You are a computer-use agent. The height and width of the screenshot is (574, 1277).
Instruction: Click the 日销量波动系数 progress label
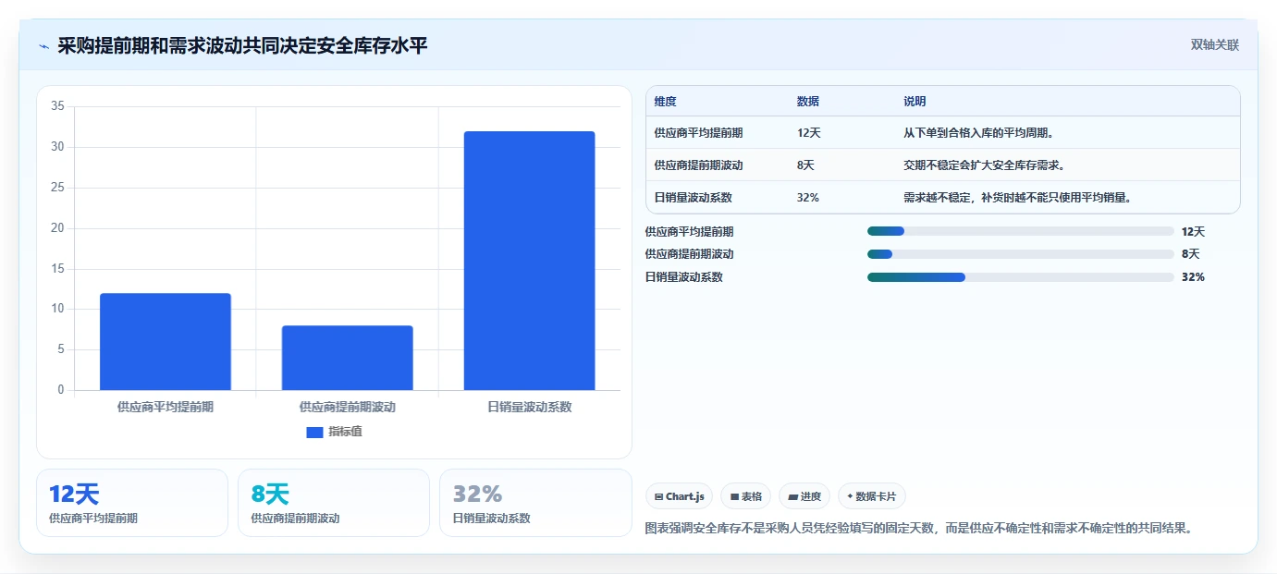coord(683,277)
